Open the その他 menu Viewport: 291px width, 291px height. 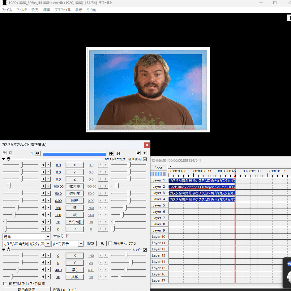tap(92, 10)
